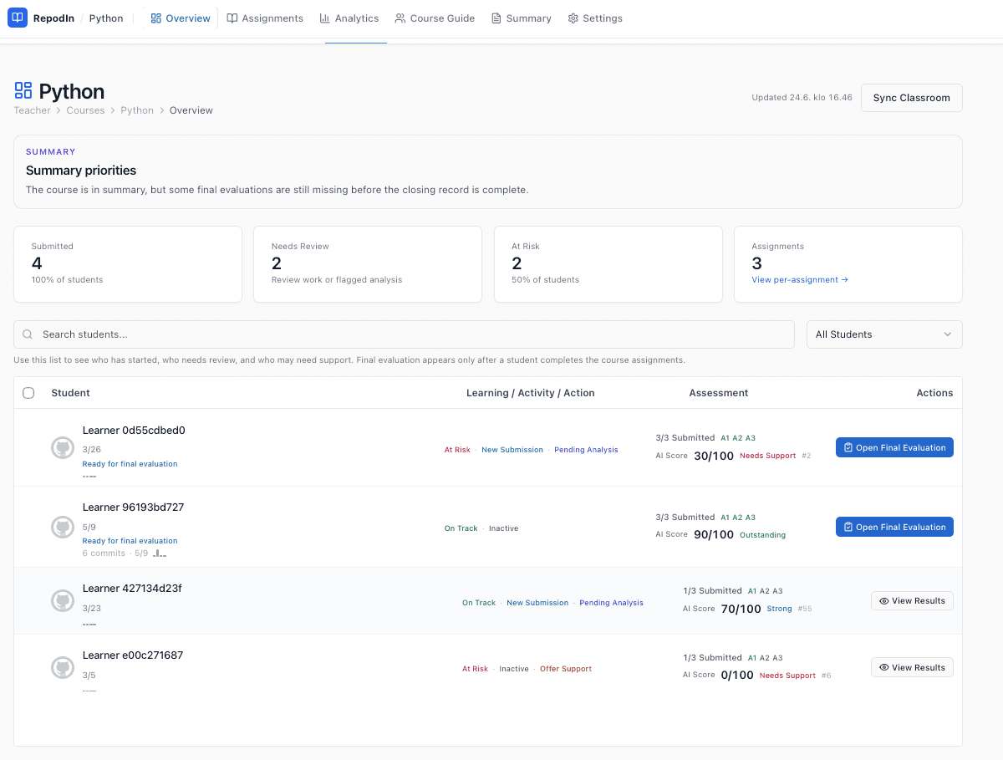Click the avatar of Learner e00c271687
Viewport: 1003px width, 760px height.
point(63,667)
